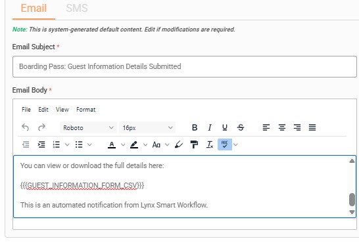The height and width of the screenshot is (243, 359).
Task: Toggle strikethrough formatting
Action: tap(241, 127)
